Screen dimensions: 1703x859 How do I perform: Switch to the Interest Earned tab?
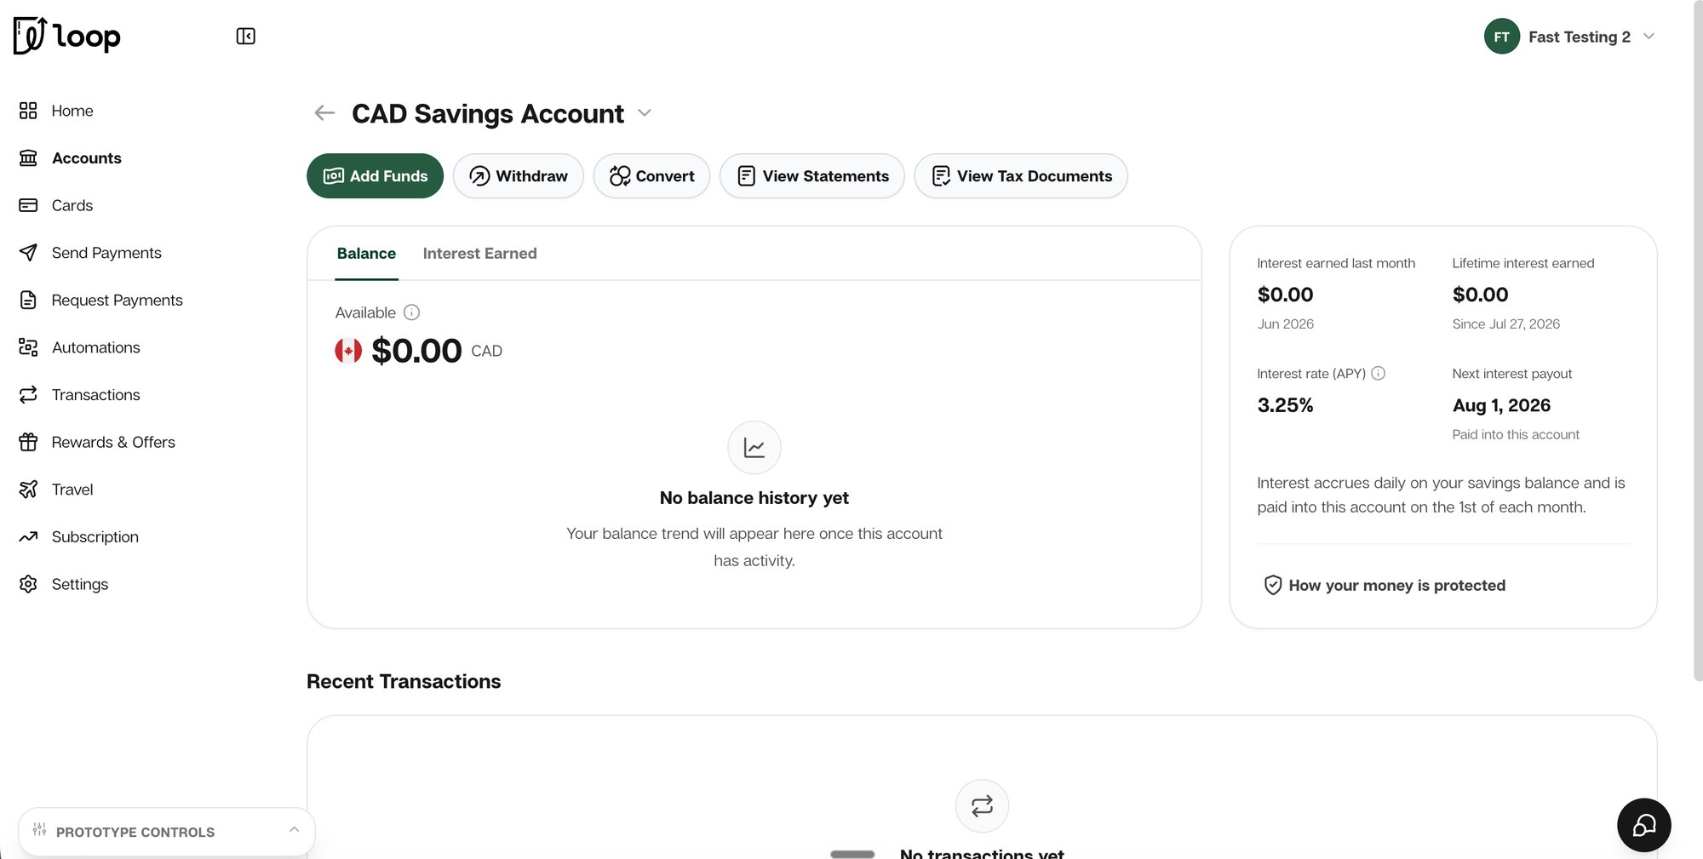coord(479,254)
